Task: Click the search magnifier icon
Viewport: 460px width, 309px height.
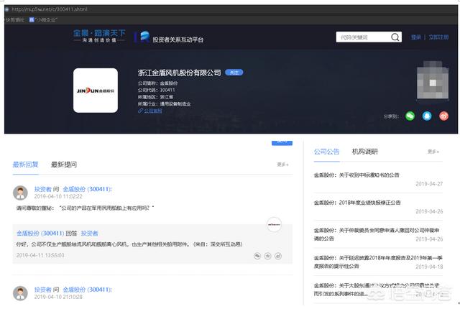Action: (395, 37)
